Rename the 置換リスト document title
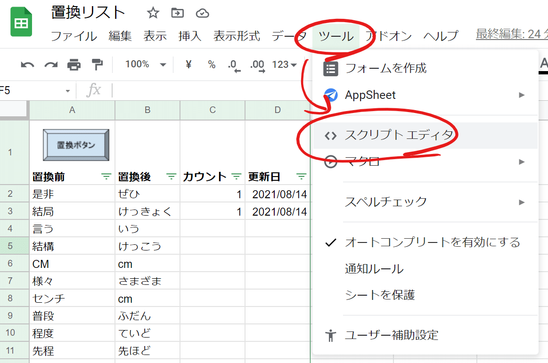Screen dimensions: 548x363 point(88,13)
